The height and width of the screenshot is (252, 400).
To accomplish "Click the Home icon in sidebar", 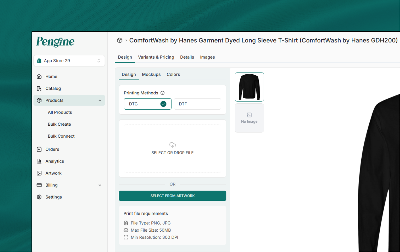I will tap(39, 76).
